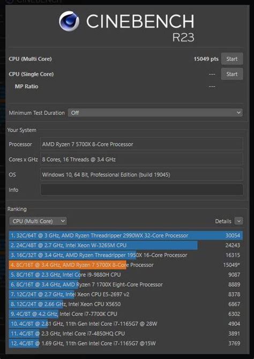
Task: Click the 16315 score value
Action: click(233, 255)
